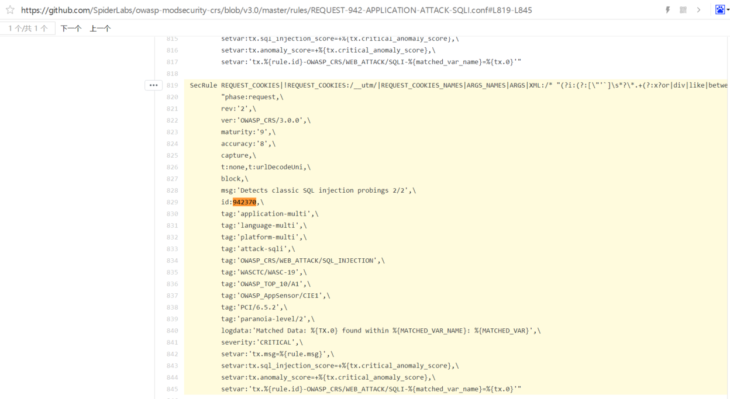Click the msg 'Detects classic SQL injection' line

pos(318,190)
